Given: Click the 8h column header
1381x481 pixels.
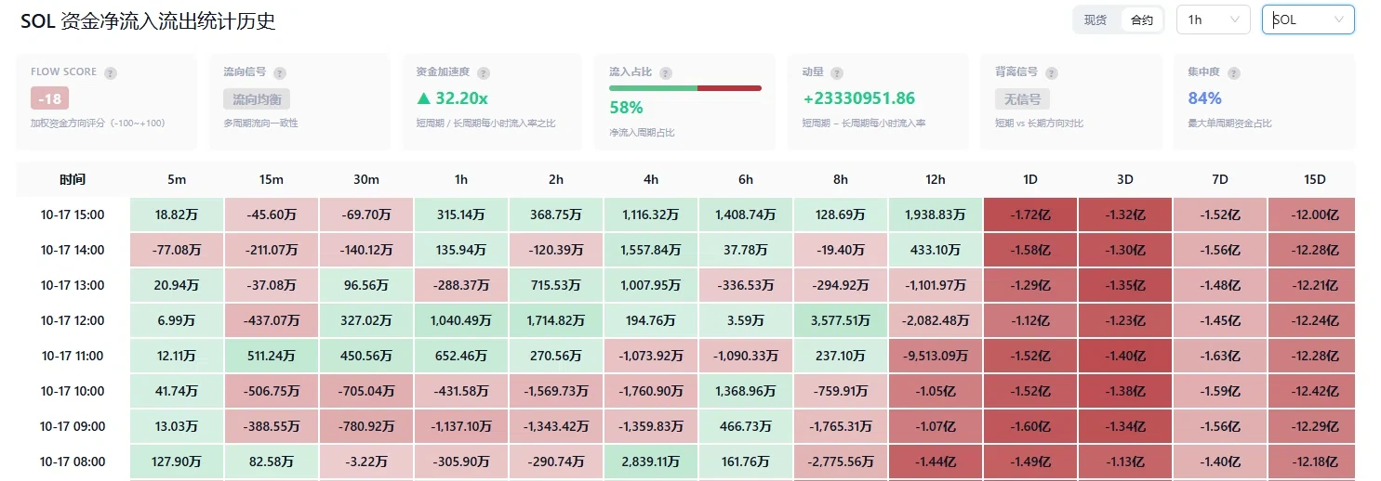Looking at the screenshot, I should click(x=841, y=179).
